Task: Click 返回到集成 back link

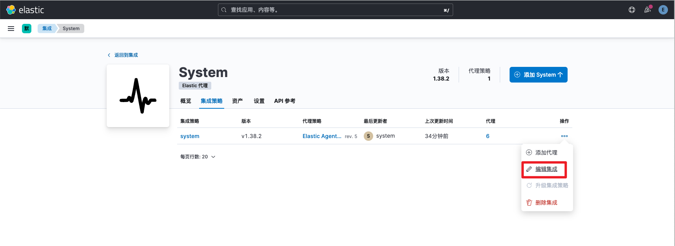Action: (x=123, y=55)
